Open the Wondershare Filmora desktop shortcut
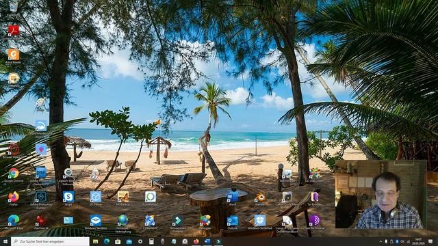 (x=178, y=223)
